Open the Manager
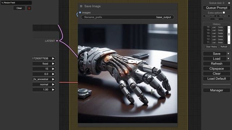Viewport: 232px width, 130px height. pos(217,90)
